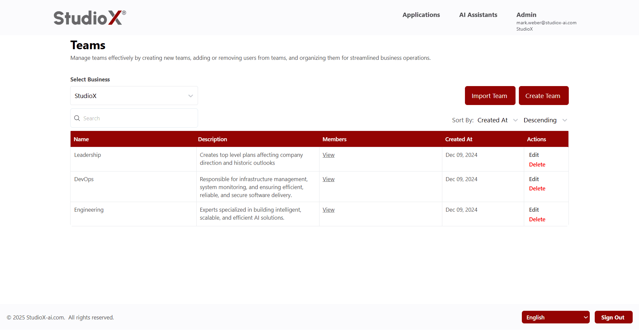Open the AI Assistants menu

click(478, 15)
